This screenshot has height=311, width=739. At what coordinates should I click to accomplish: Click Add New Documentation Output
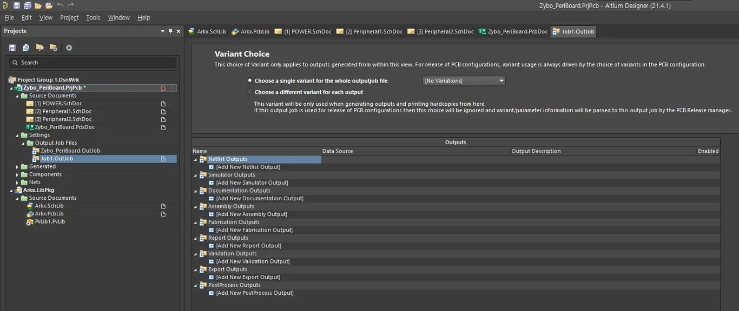tap(260, 198)
